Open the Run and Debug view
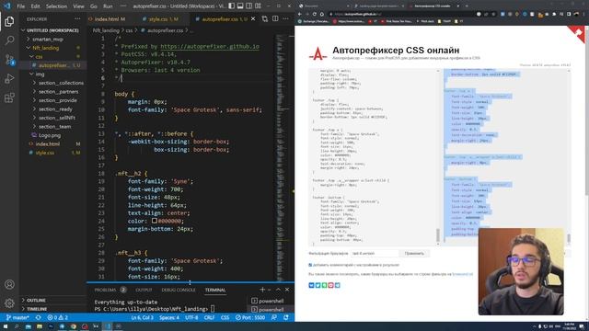 [x=9, y=78]
